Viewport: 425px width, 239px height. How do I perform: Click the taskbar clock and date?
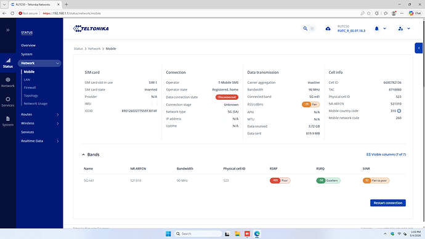[416, 233]
